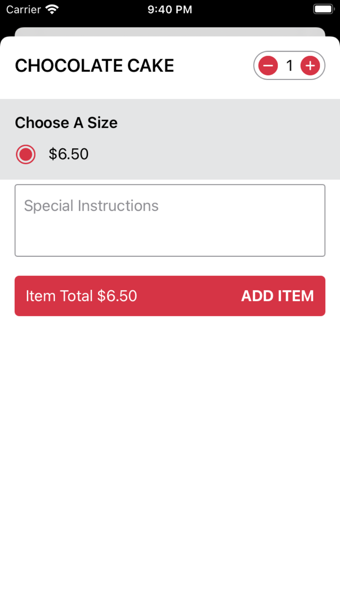Image resolution: width=340 pixels, height=605 pixels.
Task: Click blank gray area right of $6.50 option
Action: (219, 155)
